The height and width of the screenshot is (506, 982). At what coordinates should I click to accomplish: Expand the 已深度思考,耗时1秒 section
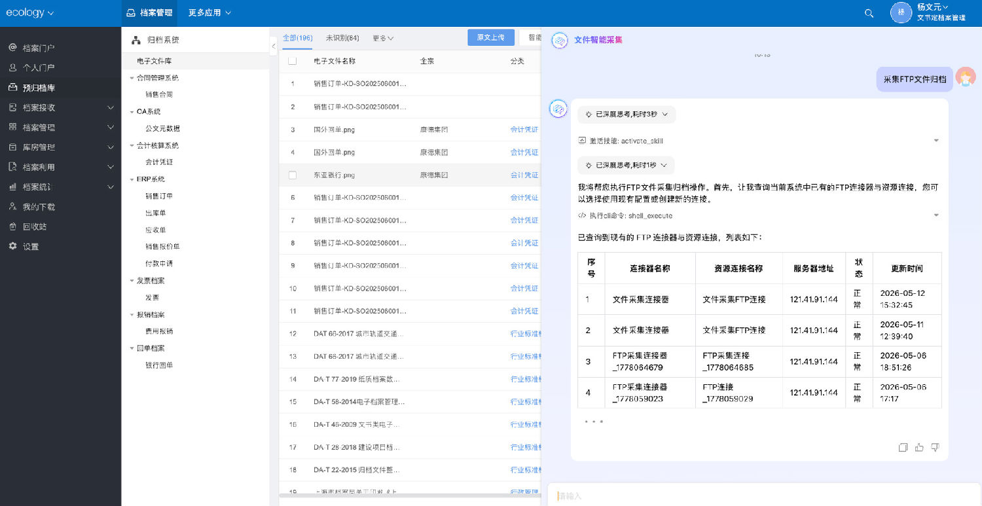coord(626,165)
